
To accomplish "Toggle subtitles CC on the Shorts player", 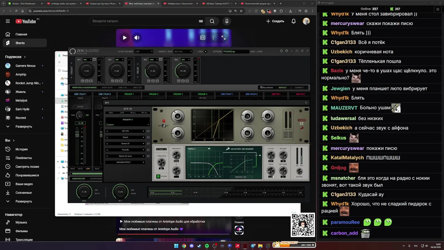I will pyautogui.click(x=203, y=37).
